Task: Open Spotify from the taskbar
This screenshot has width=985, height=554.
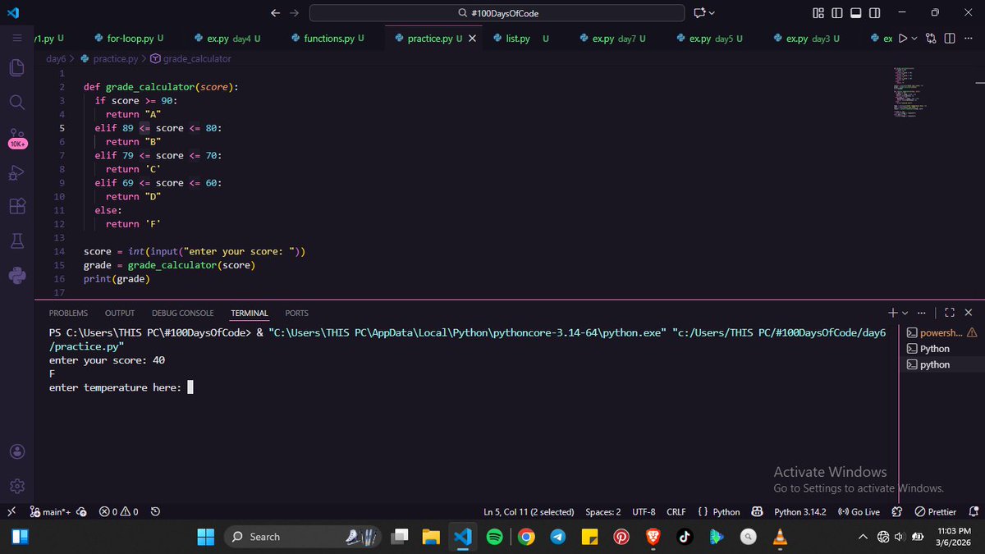Action: [494, 537]
